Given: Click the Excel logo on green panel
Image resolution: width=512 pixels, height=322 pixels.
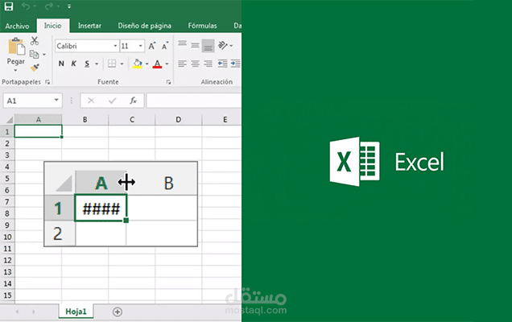Looking at the screenshot, I should point(354,162).
